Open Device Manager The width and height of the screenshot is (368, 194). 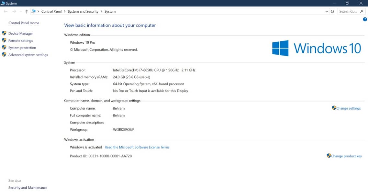click(x=20, y=33)
